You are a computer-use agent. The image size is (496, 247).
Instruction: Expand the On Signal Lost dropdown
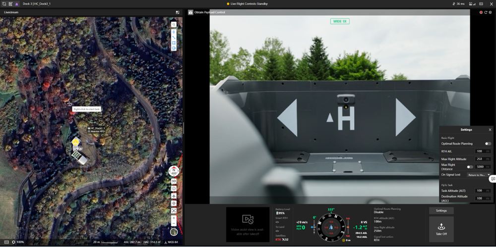[x=479, y=175]
